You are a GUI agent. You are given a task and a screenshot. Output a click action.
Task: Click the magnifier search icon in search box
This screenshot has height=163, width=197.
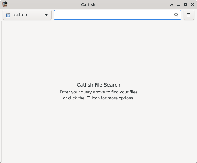tap(176, 15)
